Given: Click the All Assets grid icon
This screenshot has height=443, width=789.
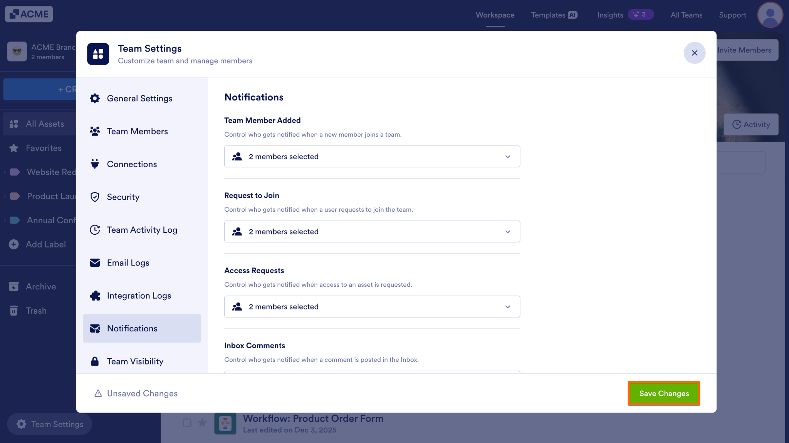Looking at the screenshot, I should click(14, 124).
